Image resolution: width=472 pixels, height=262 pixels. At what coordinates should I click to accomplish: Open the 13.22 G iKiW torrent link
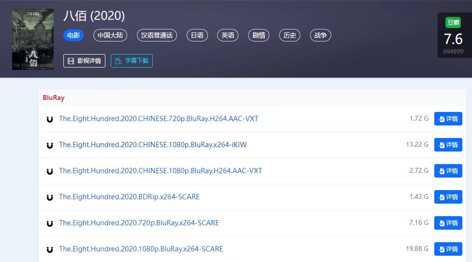coord(153,145)
